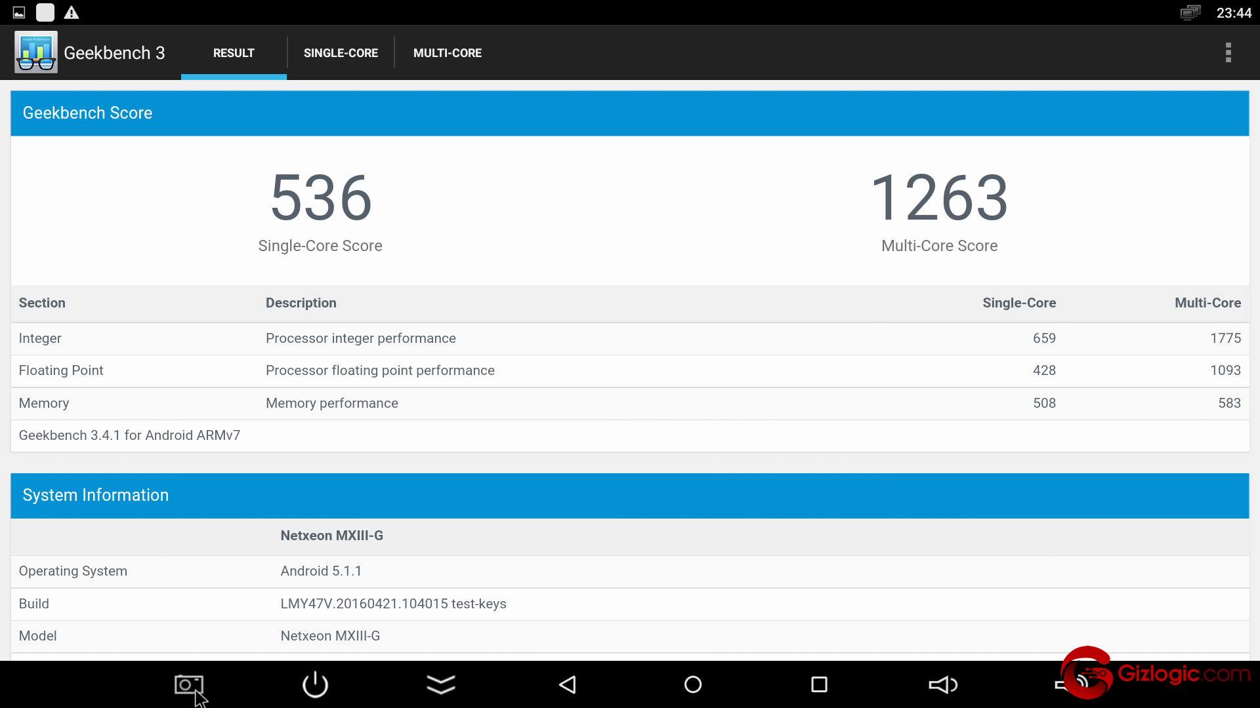This screenshot has height=708, width=1260.
Task: Tap the Multi-Core Score label
Action: (939, 246)
